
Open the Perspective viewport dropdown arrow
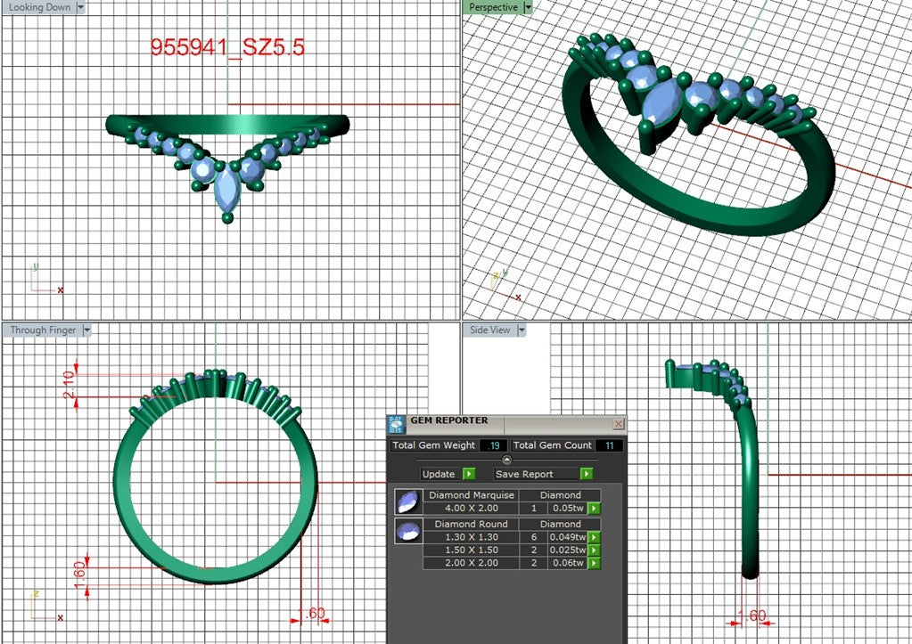pyautogui.click(x=528, y=7)
